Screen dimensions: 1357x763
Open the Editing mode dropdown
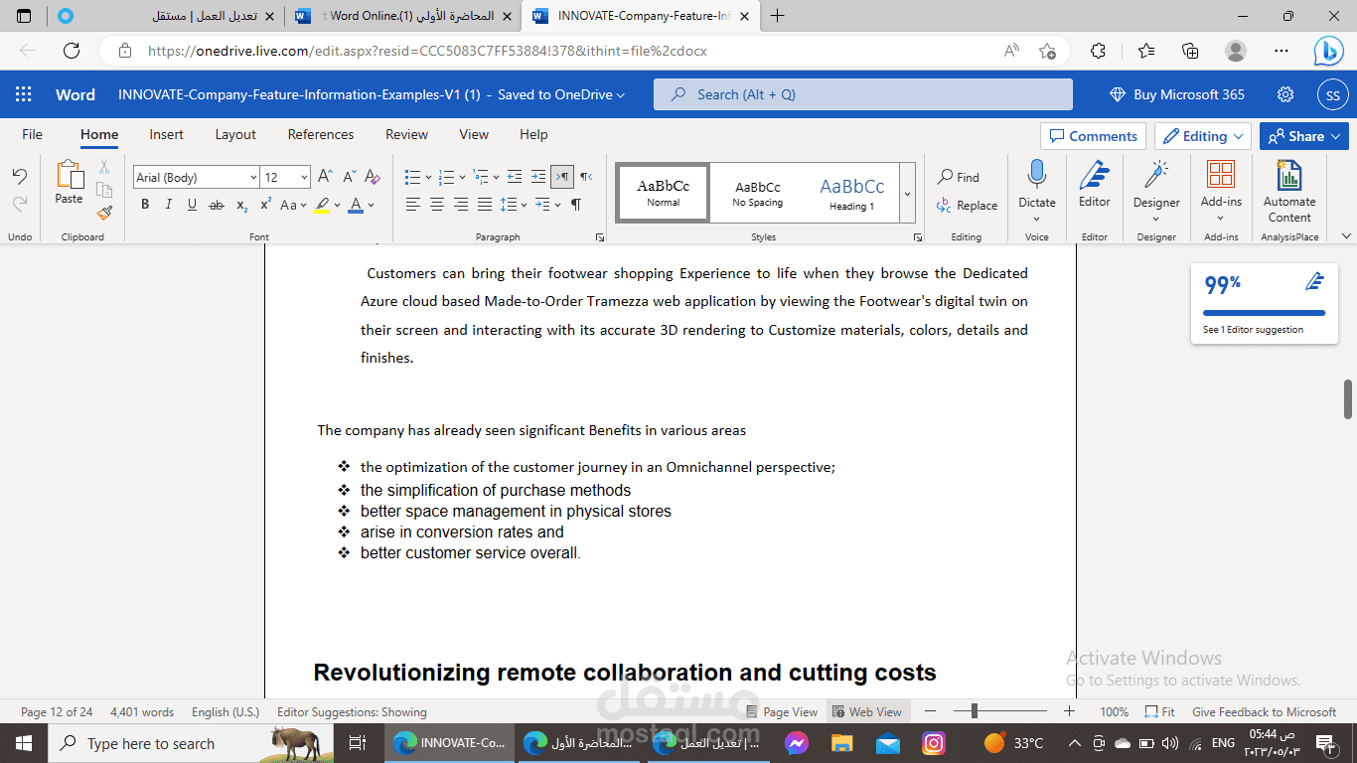tap(1202, 136)
